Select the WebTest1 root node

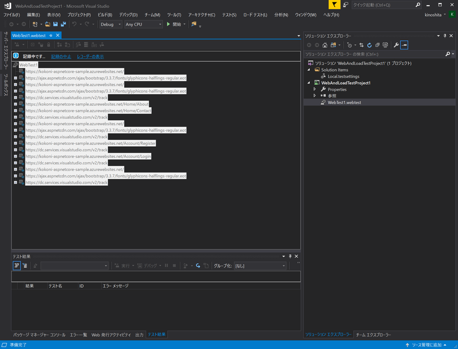[x=28, y=65]
